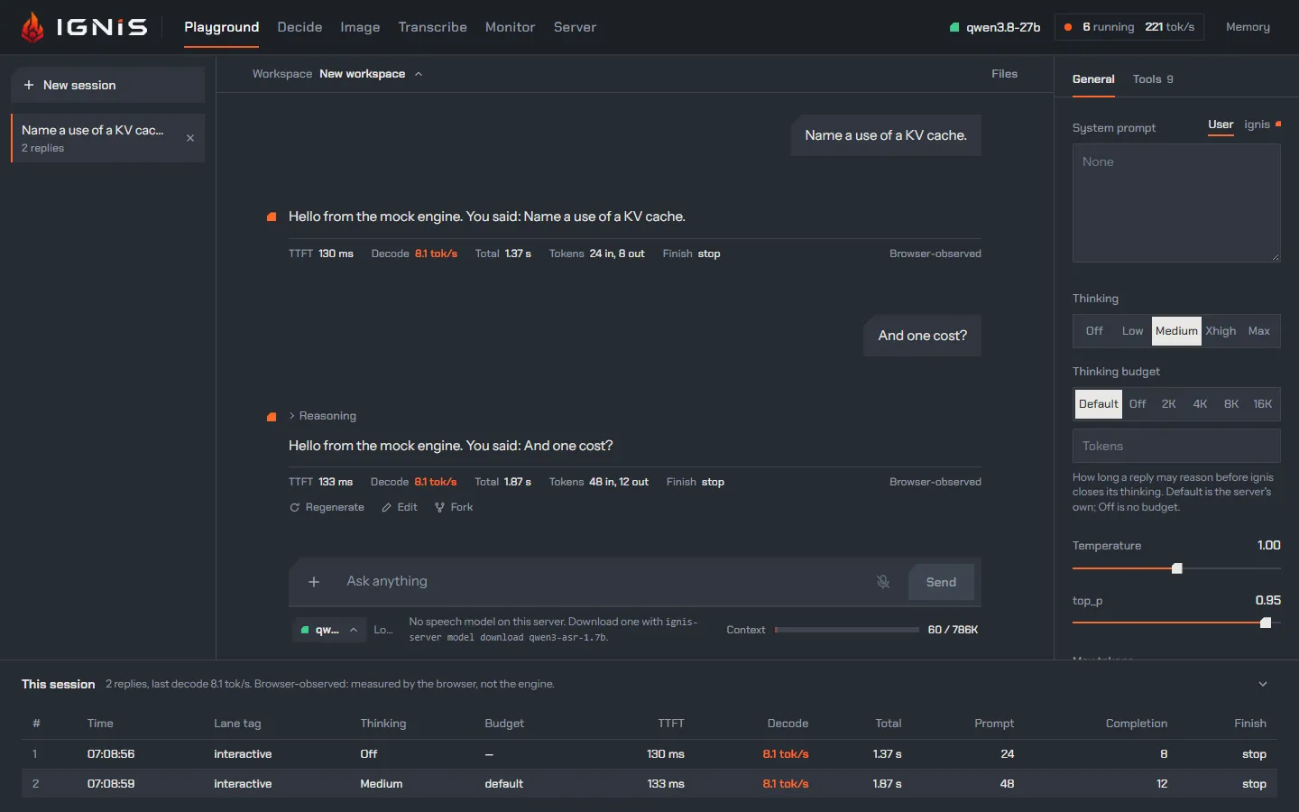
Task: Click the orange avatar beside first reply
Action: point(272,217)
